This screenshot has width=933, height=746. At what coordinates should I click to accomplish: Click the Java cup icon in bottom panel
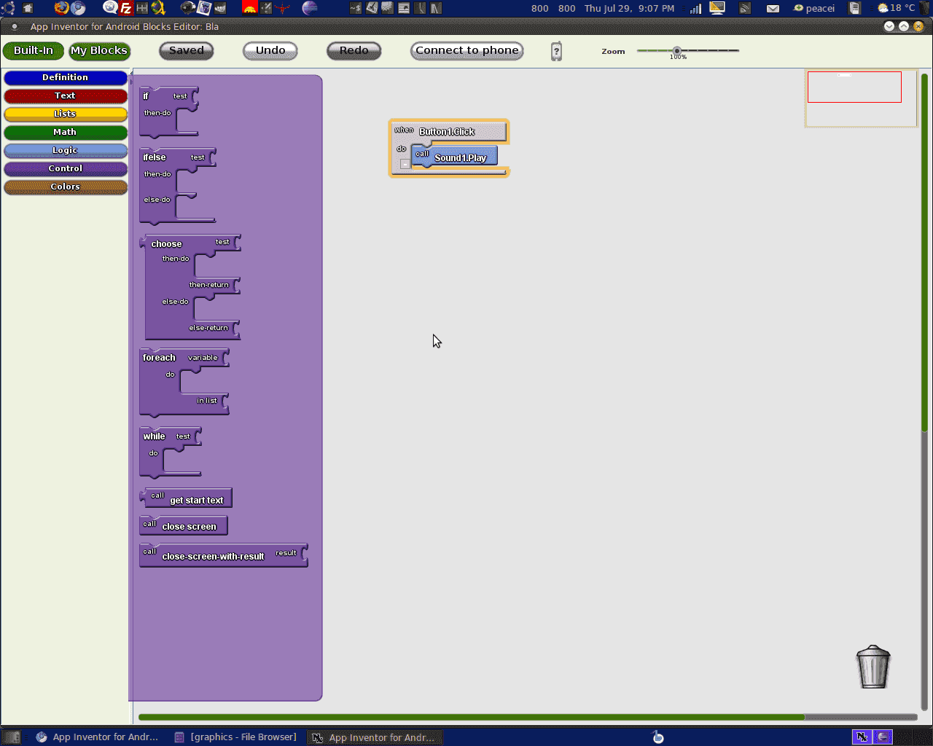pyautogui.click(x=657, y=737)
